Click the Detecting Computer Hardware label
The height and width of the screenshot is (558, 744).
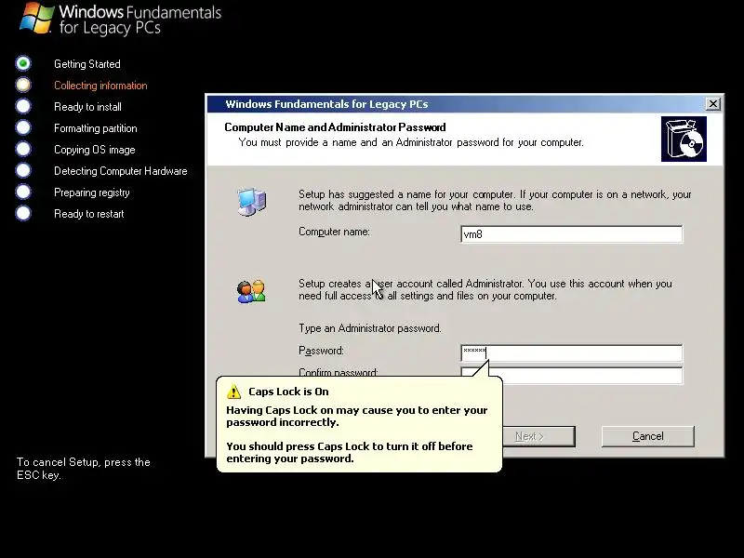tap(121, 171)
